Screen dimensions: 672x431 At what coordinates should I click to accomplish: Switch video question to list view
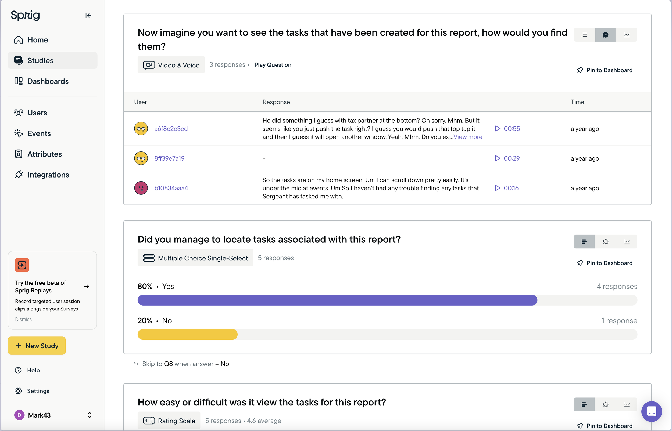click(x=584, y=35)
